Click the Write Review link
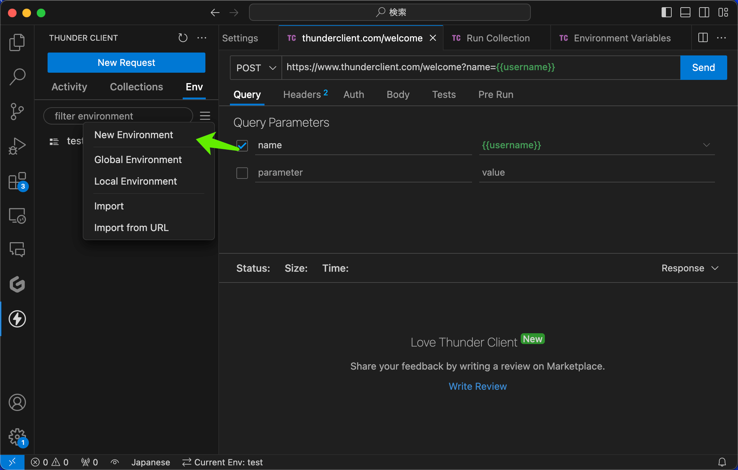This screenshot has height=470, width=738. coord(478,386)
